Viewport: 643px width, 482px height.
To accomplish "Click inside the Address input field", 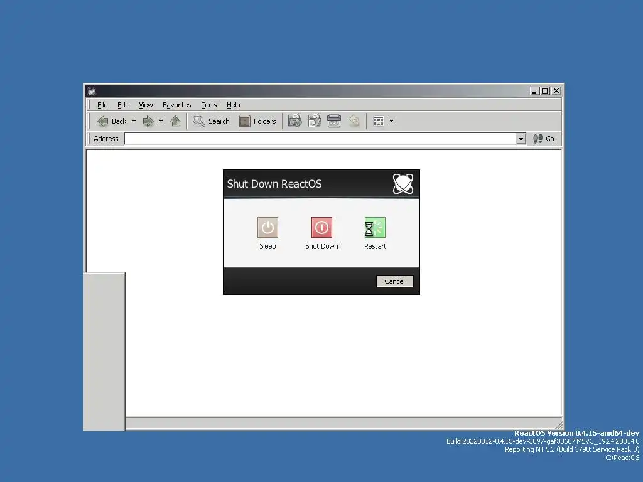I will pos(320,139).
